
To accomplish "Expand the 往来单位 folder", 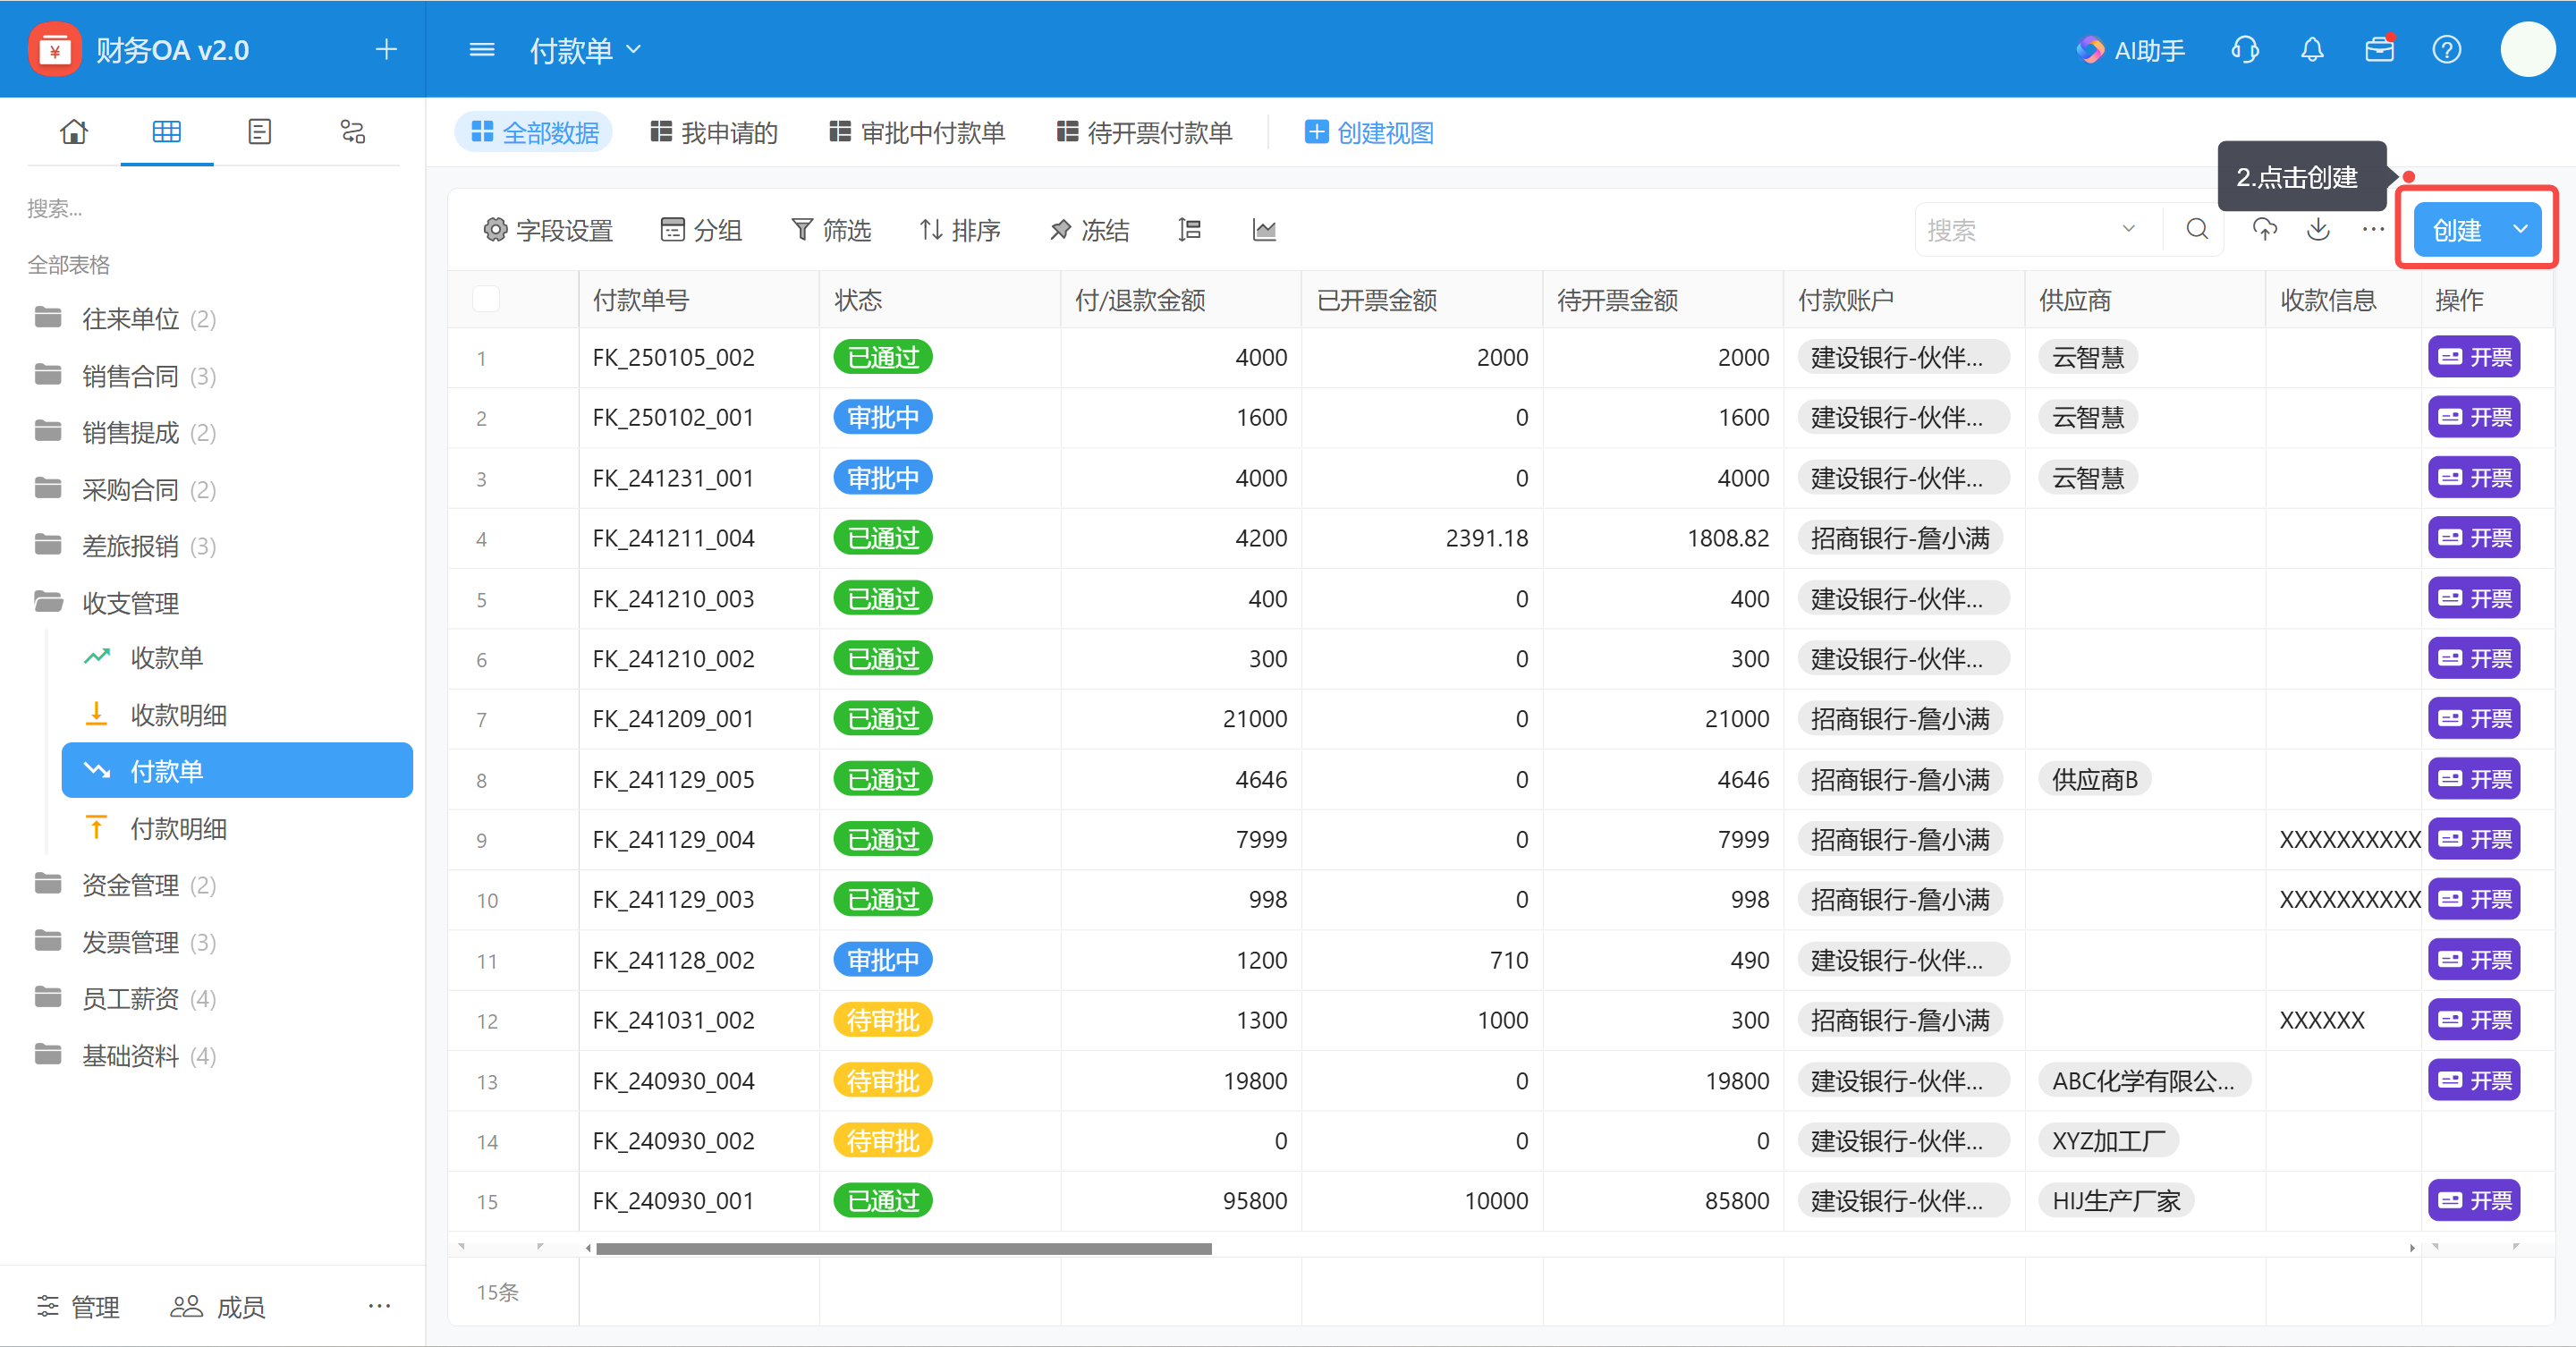I will pos(126,319).
